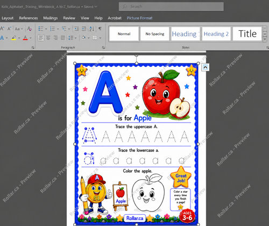Open the Help tab
Screen dimensions: 269x226
pos(98,18)
